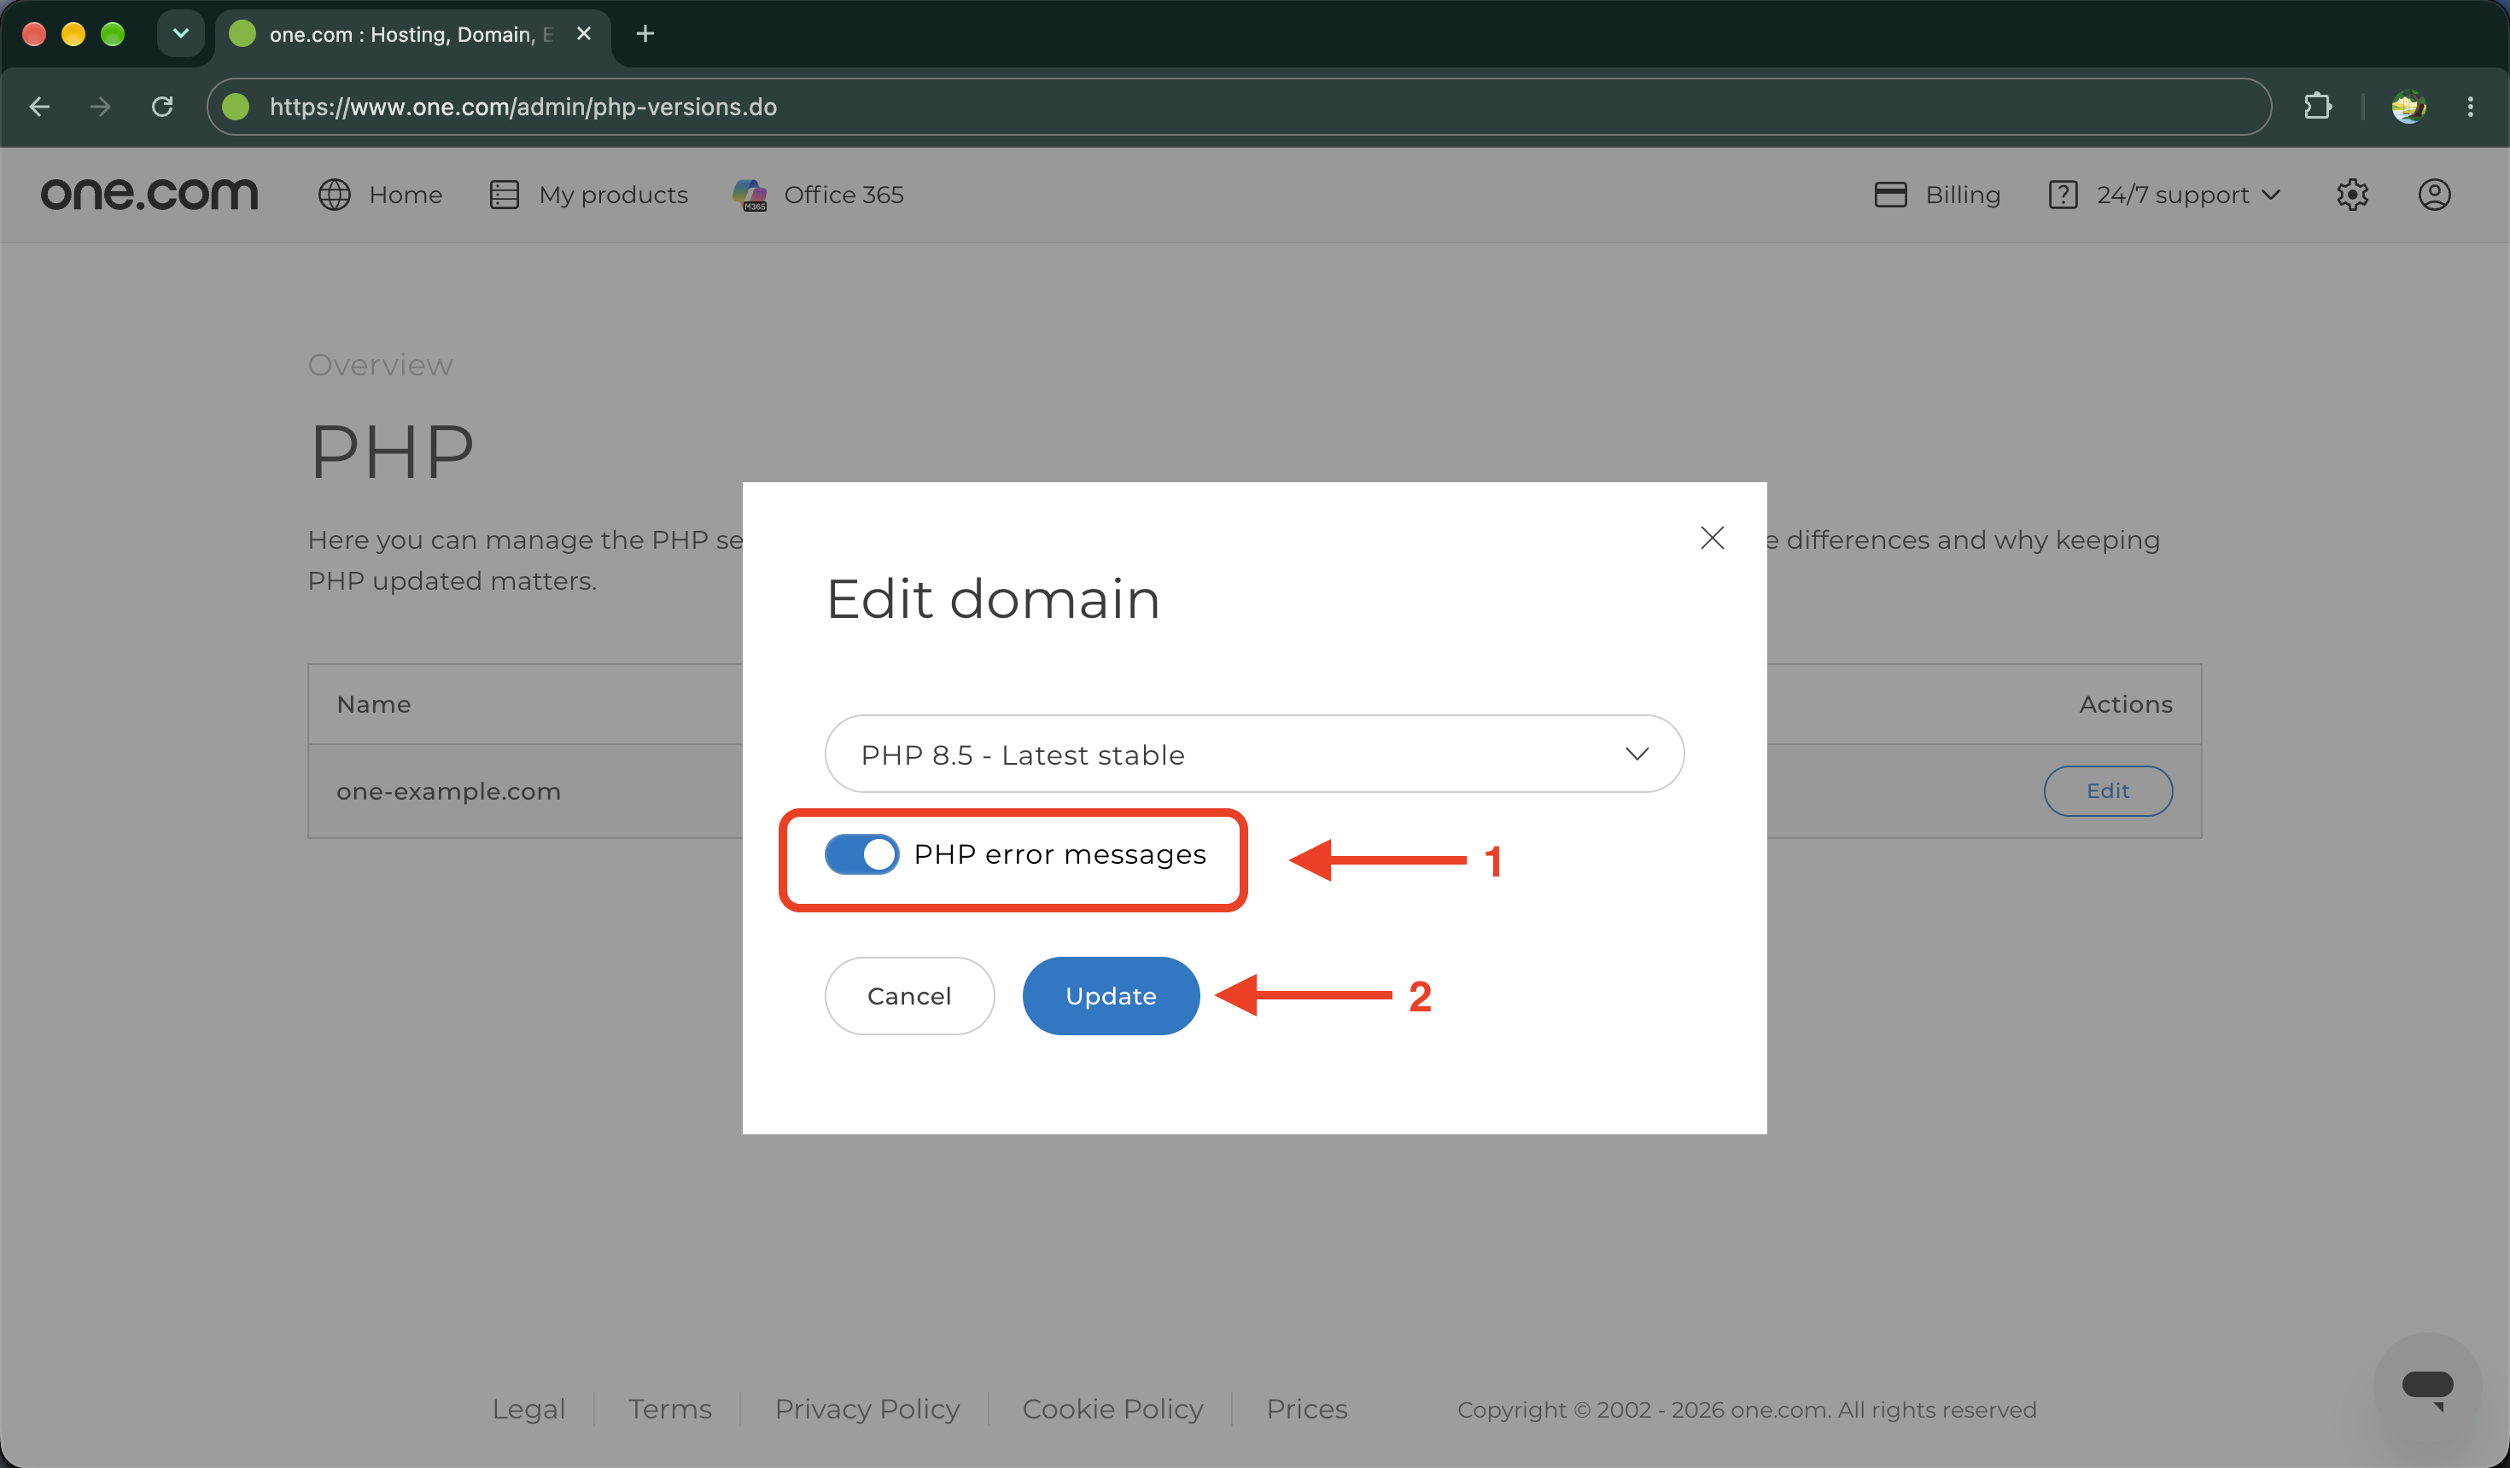Open the PHP 8.5 version dropdown
The image size is (2510, 1468).
click(x=1254, y=754)
